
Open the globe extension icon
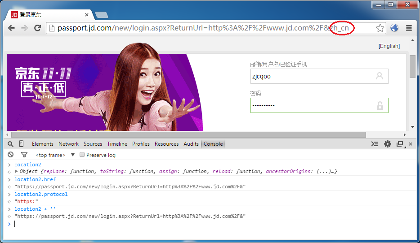coord(394,28)
